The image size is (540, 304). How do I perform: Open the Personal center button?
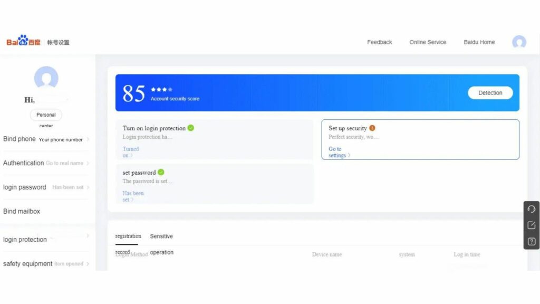click(x=46, y=115)
